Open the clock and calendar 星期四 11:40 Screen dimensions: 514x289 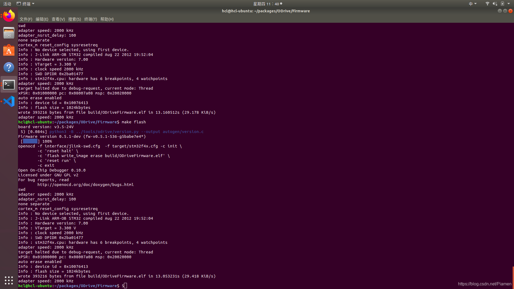coord(267,4)
